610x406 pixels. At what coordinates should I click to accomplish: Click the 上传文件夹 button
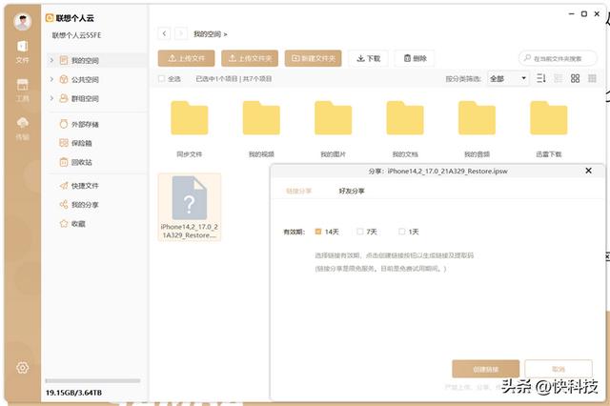pos(250,58)
